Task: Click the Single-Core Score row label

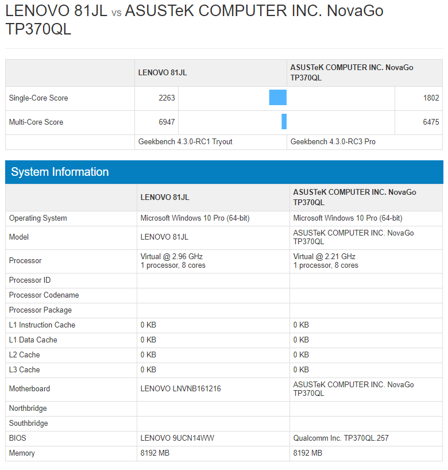Action: pyautogui.click(x=38, y=98)
